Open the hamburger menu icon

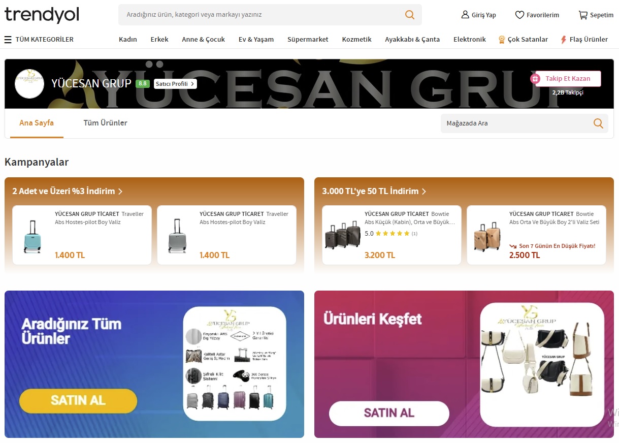click(x=8, y=39)
